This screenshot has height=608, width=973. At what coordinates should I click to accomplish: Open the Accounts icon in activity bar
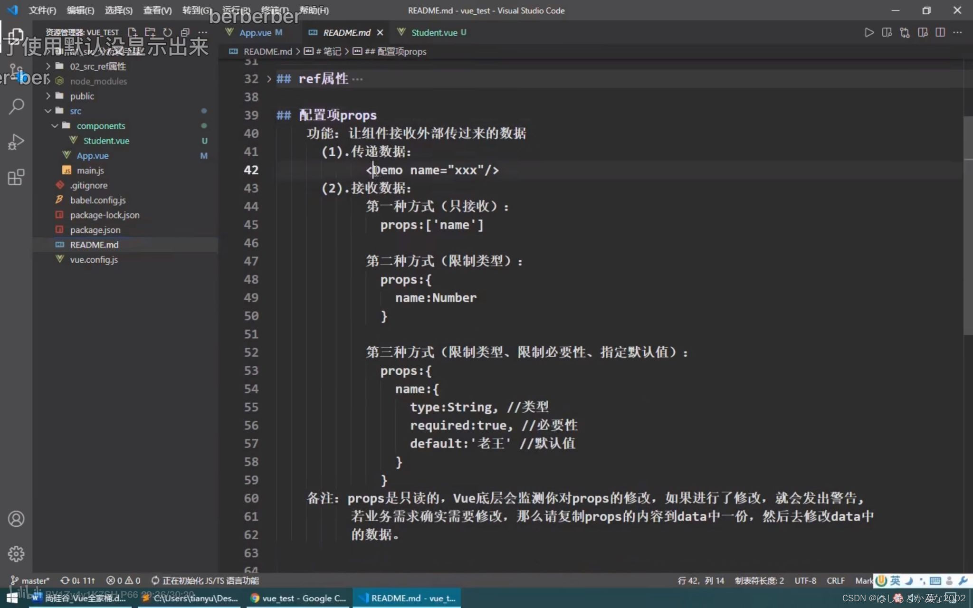coord(16,519)
